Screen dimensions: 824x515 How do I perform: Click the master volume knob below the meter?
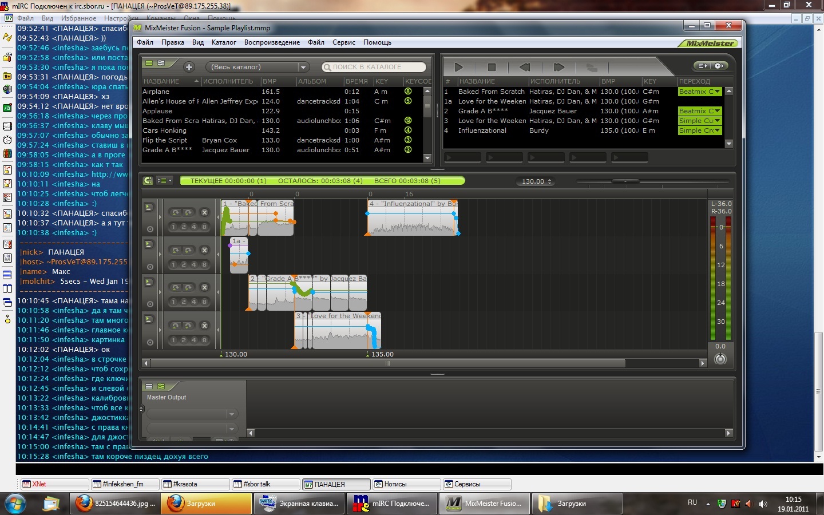[720, 359]
